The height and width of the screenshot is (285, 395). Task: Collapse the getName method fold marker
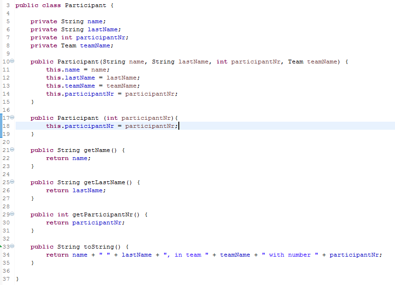11,150
